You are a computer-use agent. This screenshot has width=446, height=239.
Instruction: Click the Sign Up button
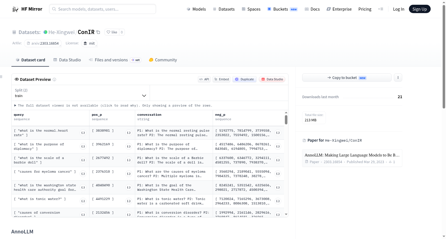(x=420, y=9)
